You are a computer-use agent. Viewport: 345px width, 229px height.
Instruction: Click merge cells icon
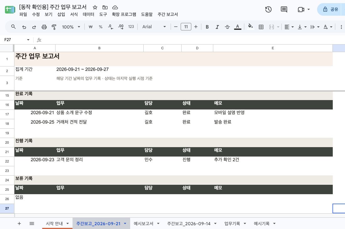272,27
